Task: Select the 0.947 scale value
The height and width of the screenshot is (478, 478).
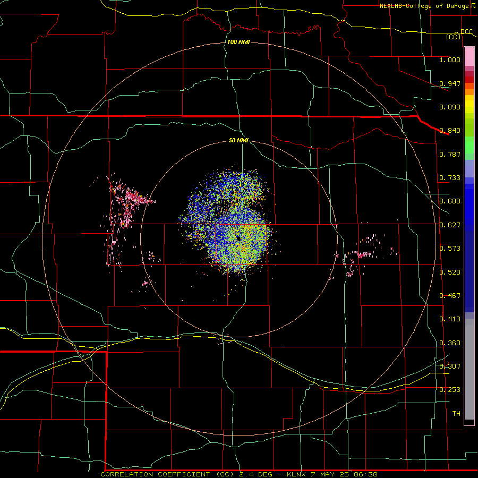Action: pos(450,83)
